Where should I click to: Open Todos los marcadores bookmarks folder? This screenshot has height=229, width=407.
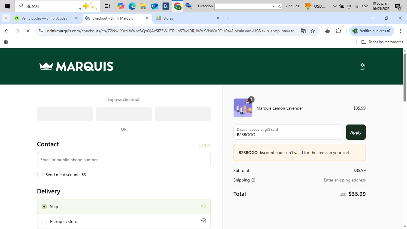click(x=382, y=42)
